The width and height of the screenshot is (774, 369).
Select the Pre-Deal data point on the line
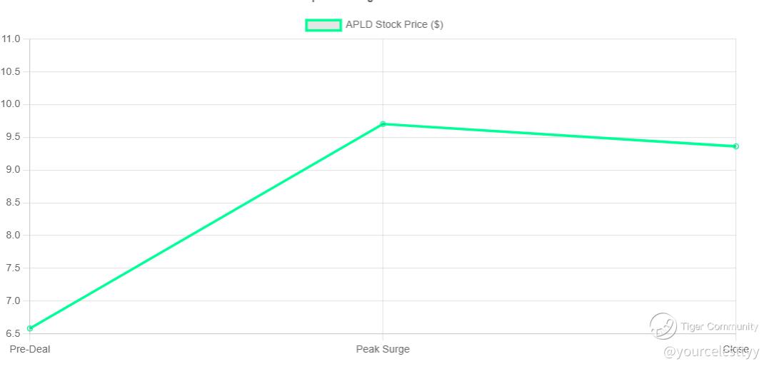pos(30,328)
